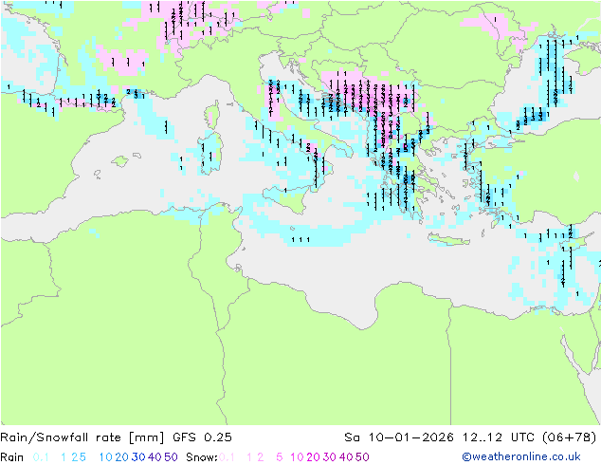The height and width of the screenshot is (465, 601).
Task: Select the magenta Snow 40 legend value
Action: point(346,457)
